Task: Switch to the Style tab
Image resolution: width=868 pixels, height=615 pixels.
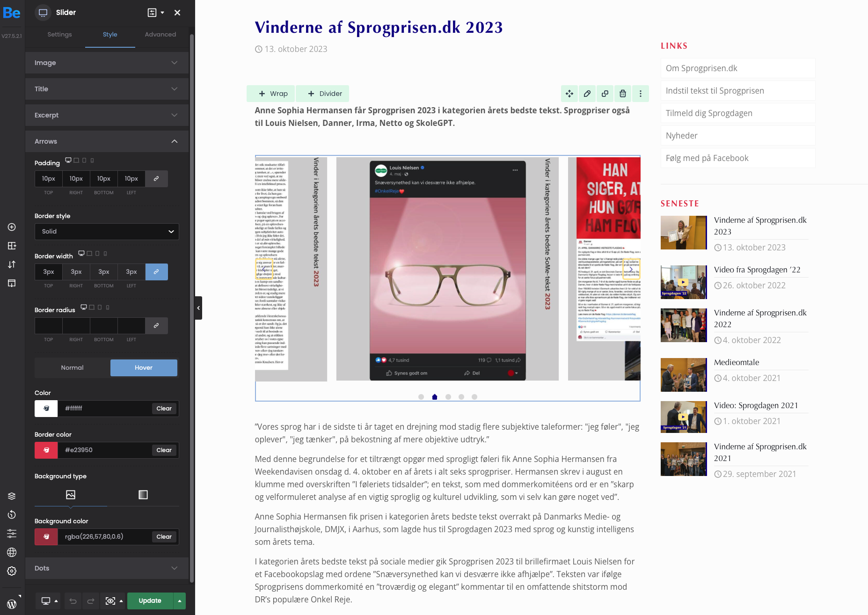Action: click(110, 35)
